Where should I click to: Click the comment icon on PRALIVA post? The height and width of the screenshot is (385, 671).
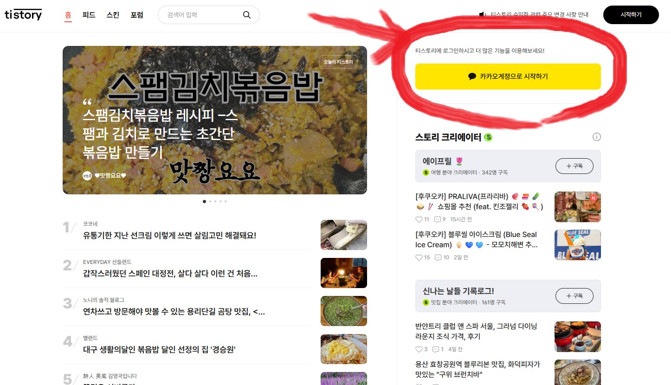(x=438, y=219)
